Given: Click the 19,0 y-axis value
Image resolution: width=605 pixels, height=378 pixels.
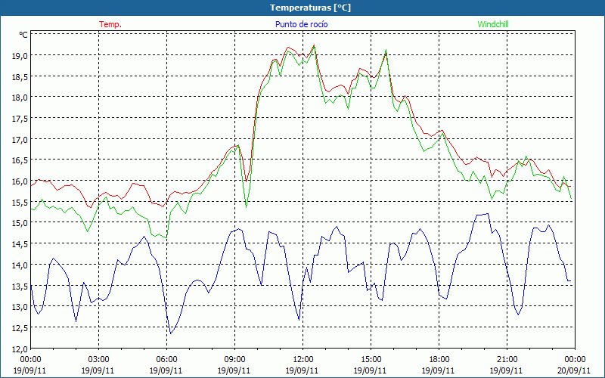Looking at the screenshot, I should click(20, 55).
